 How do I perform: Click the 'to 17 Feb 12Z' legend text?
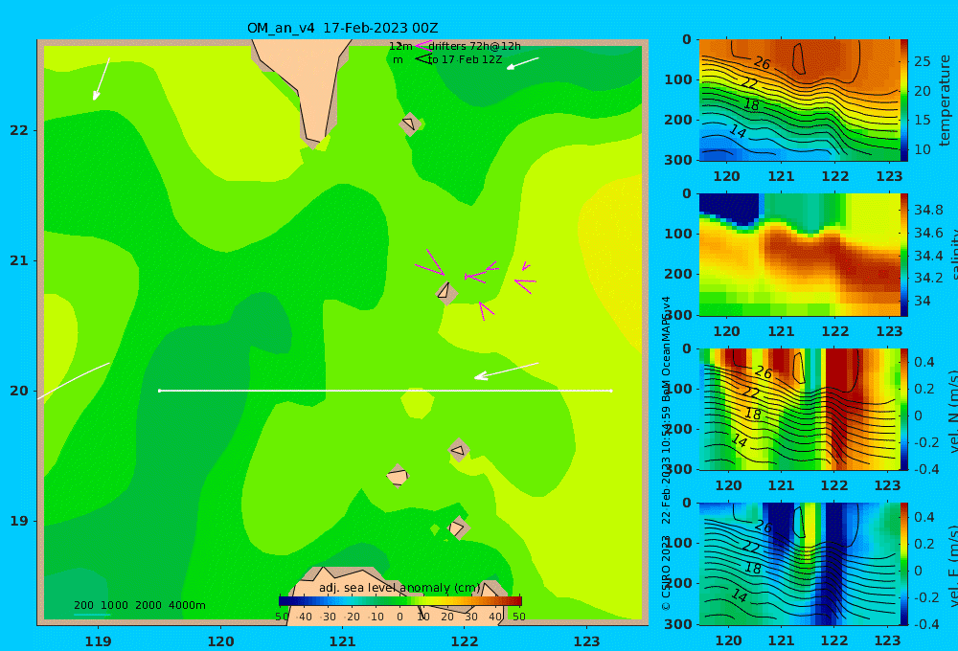click(465, 60)
